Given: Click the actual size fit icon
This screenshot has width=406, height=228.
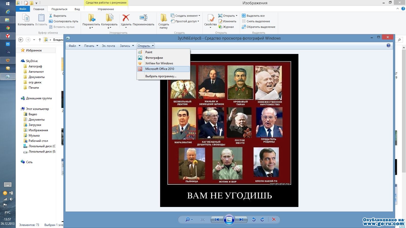Looking at the screenshot, I should pyautogui.click(x=202, y=219).
